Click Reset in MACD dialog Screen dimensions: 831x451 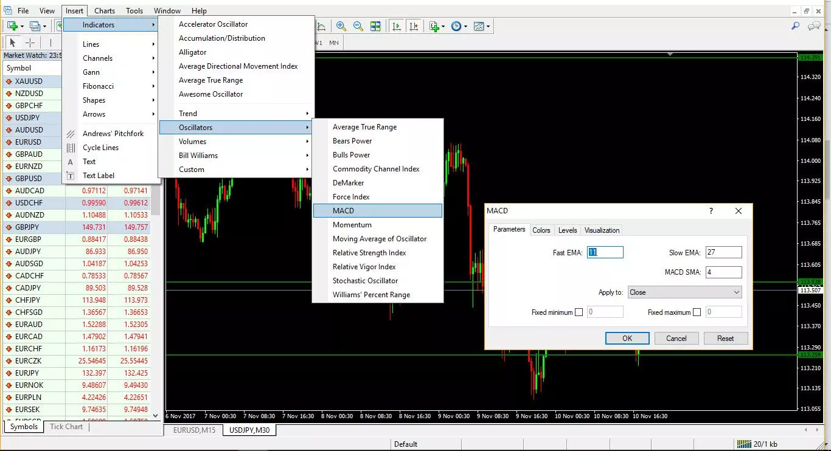coord(726,339)
